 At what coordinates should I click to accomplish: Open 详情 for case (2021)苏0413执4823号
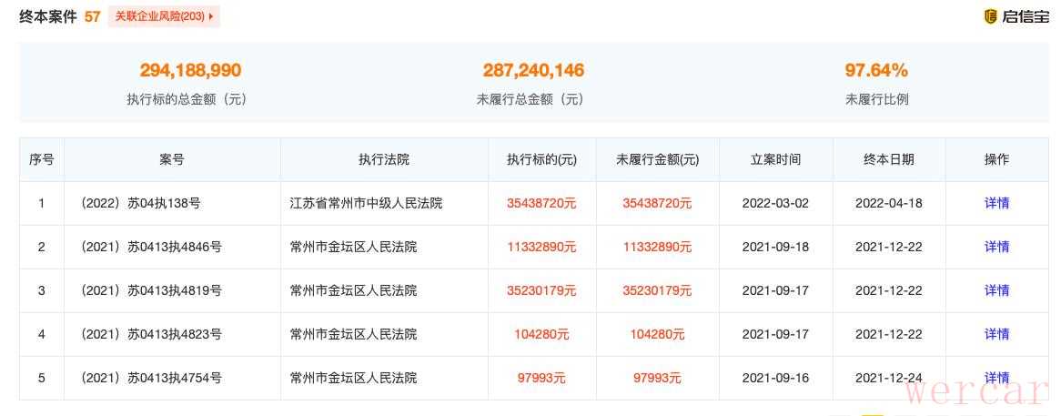click(x=996, y=334)
